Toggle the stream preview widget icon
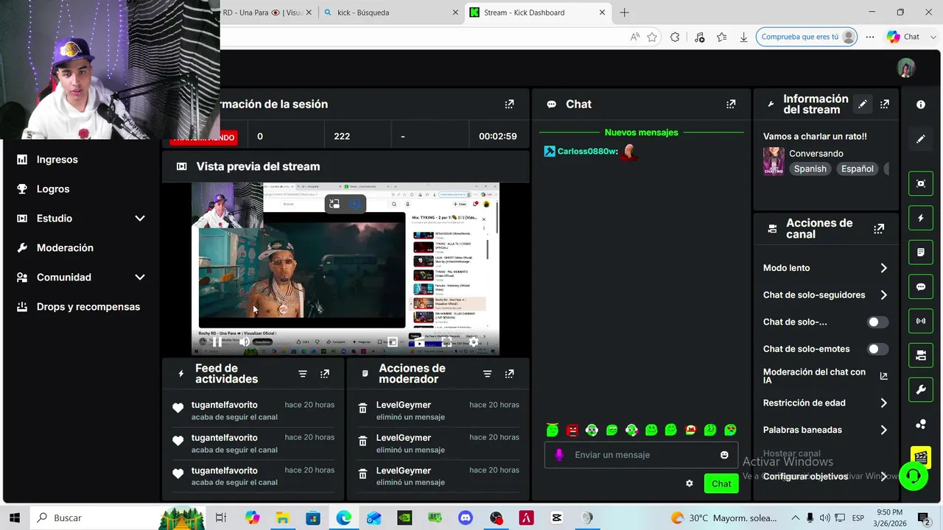This screenshot has height=530, width=943. point(921,183)
